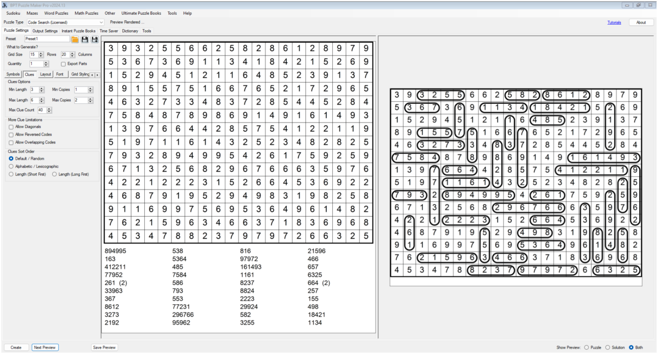The width and height of the screenshot is (658, 354).
Task: Open the Symbols sub-tab
Action: pyautogui.click(x=13, y=74)
